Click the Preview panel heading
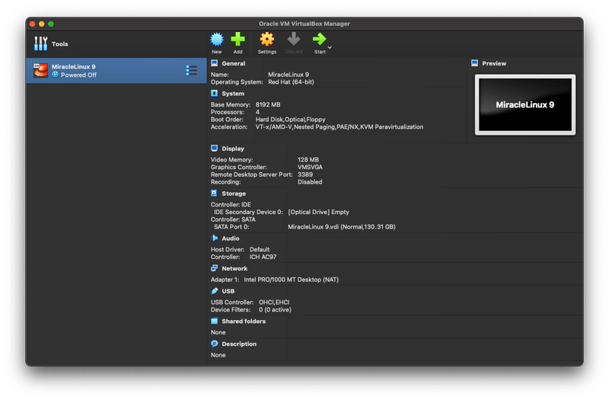This screenshot has height=400, width=609. click(494, 63)
